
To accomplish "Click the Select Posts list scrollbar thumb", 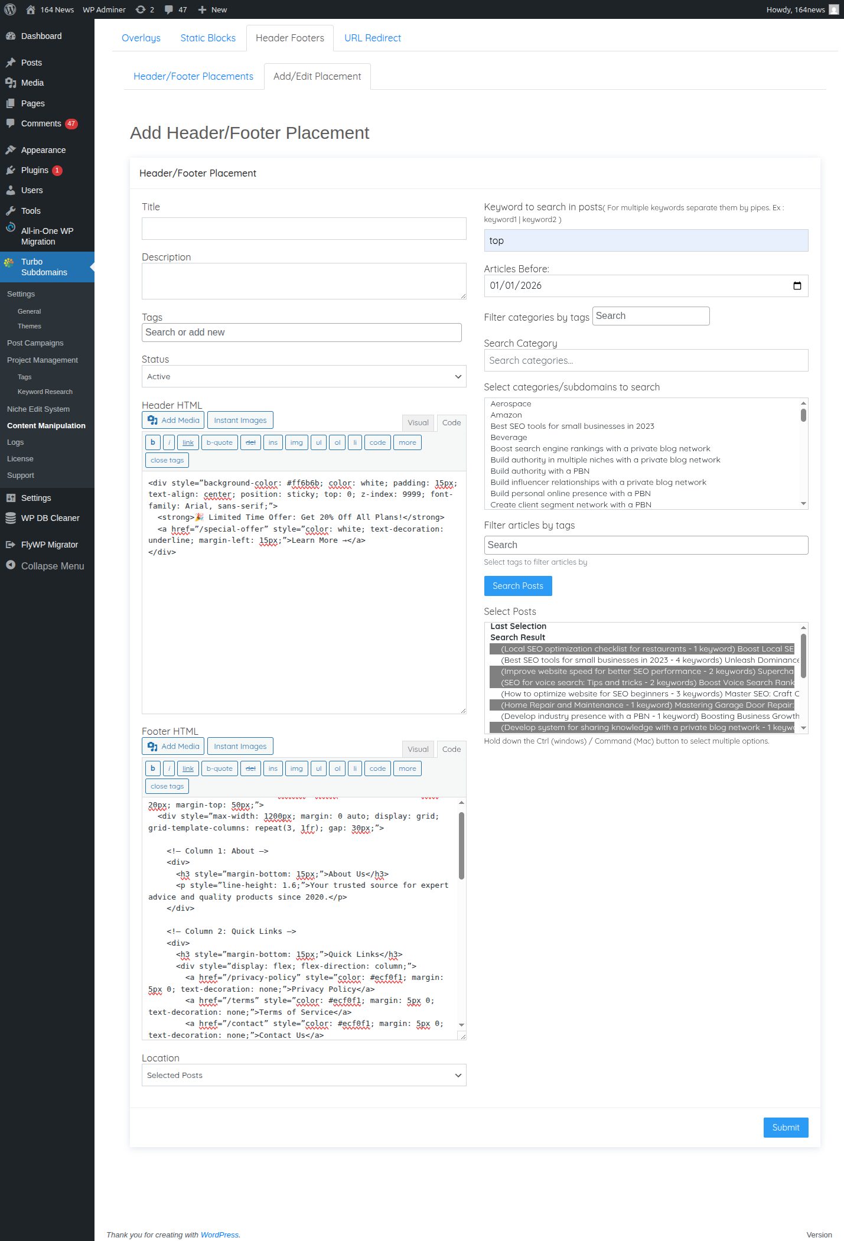I will (x=803, y=656).
